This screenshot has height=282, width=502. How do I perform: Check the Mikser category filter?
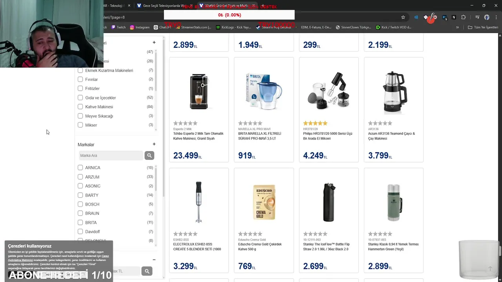coord(80,125)
